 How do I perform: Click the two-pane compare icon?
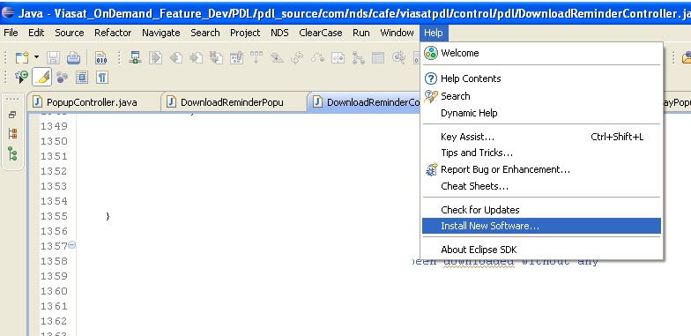(338, 58)
